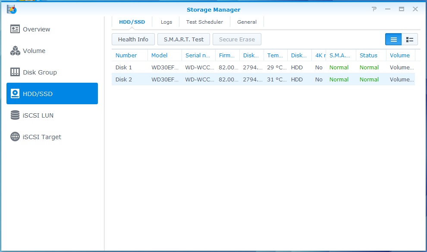Start a S.M.A.R.T. Test

pyautogui.click(x=184, y=40)
